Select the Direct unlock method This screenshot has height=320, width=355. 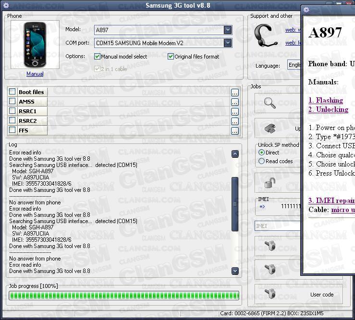tap(261, 153)
